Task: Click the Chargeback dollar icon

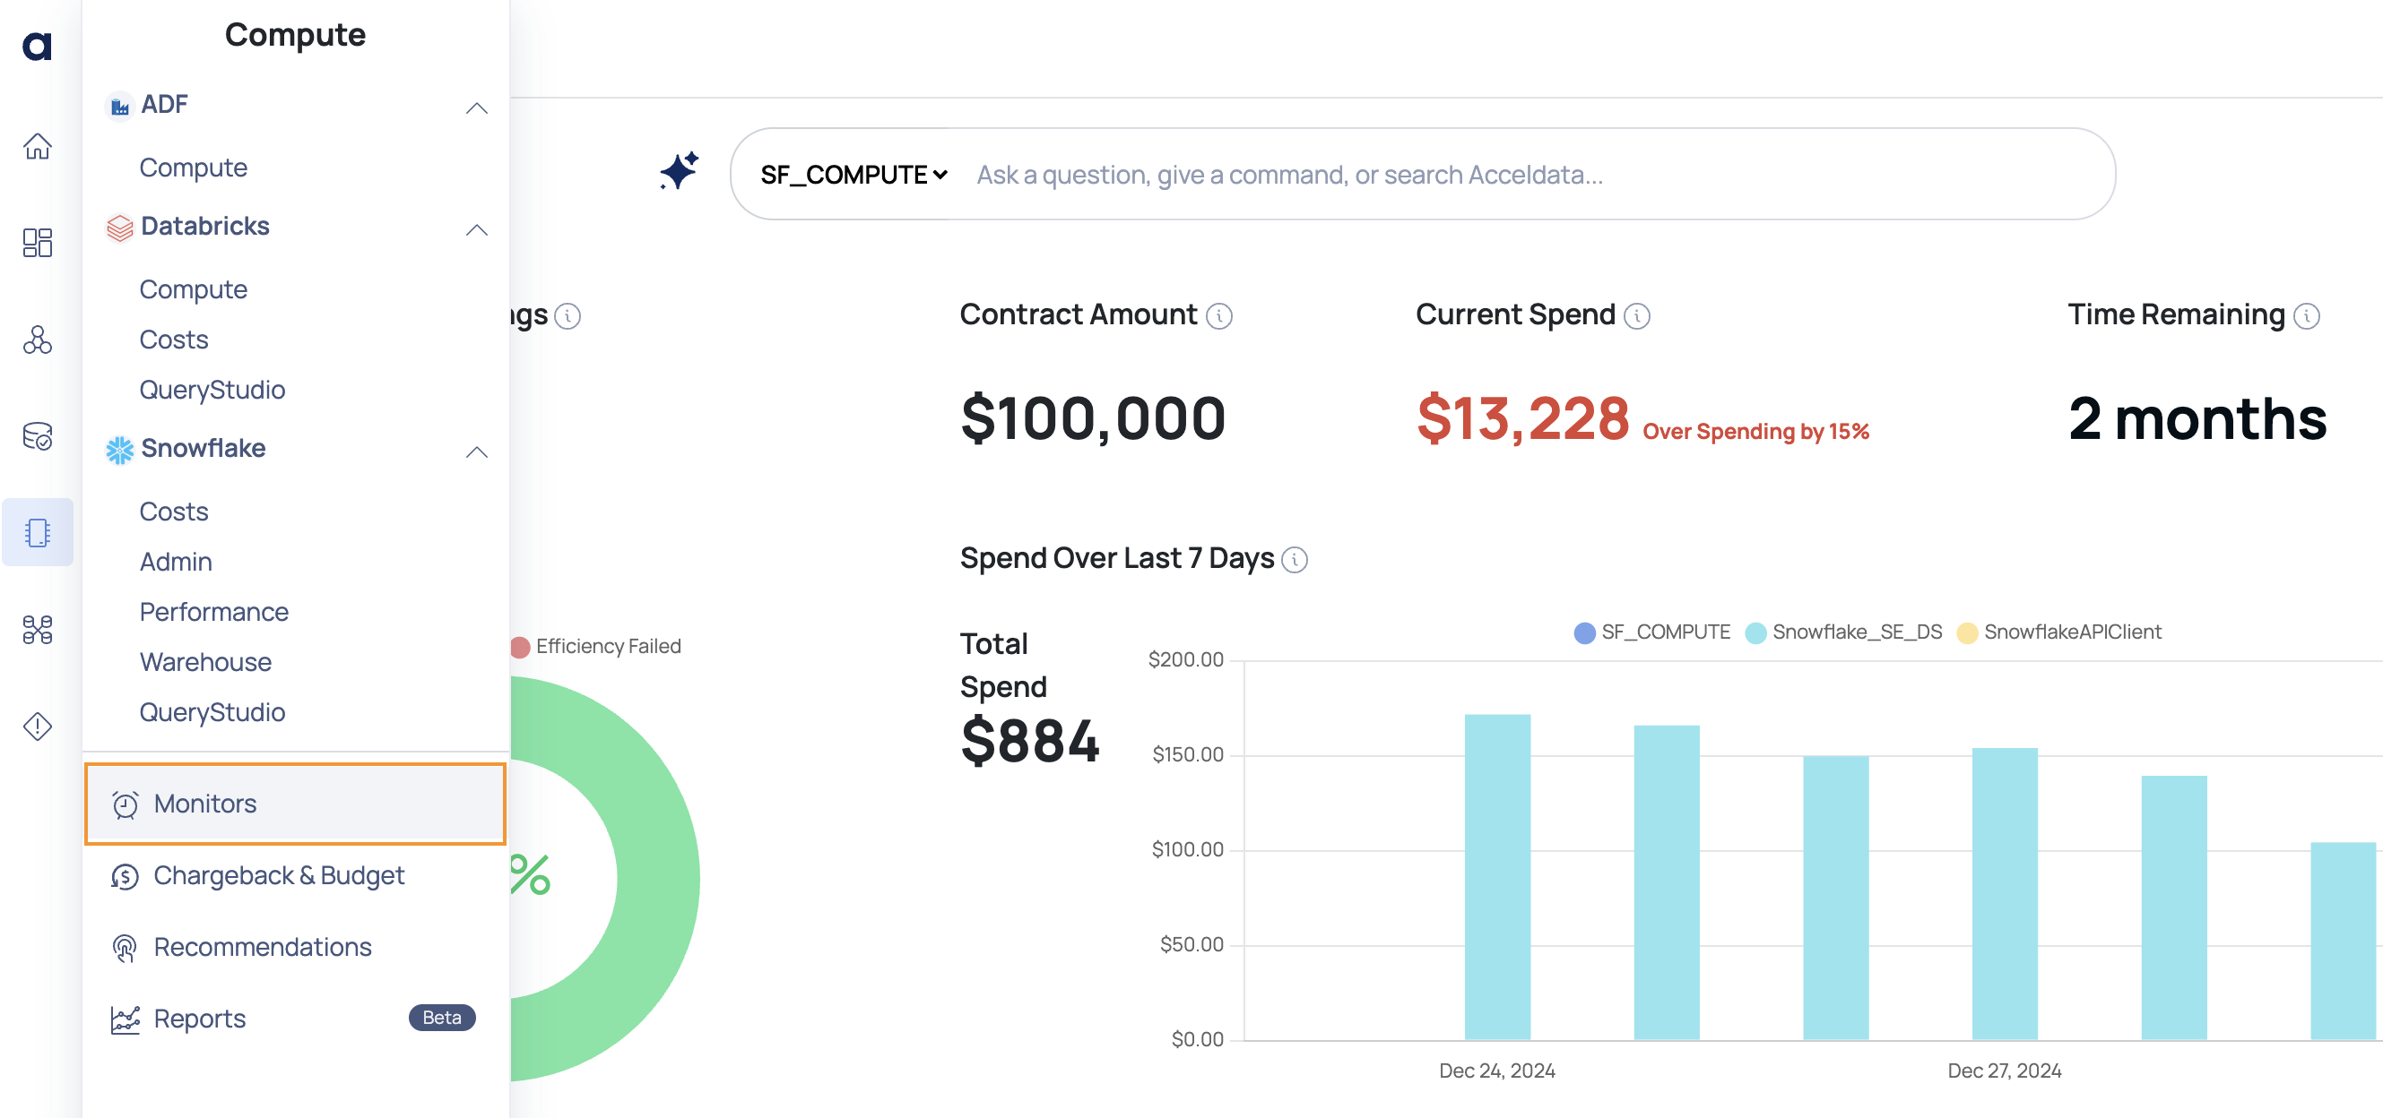Action: [x=125, y=876]
